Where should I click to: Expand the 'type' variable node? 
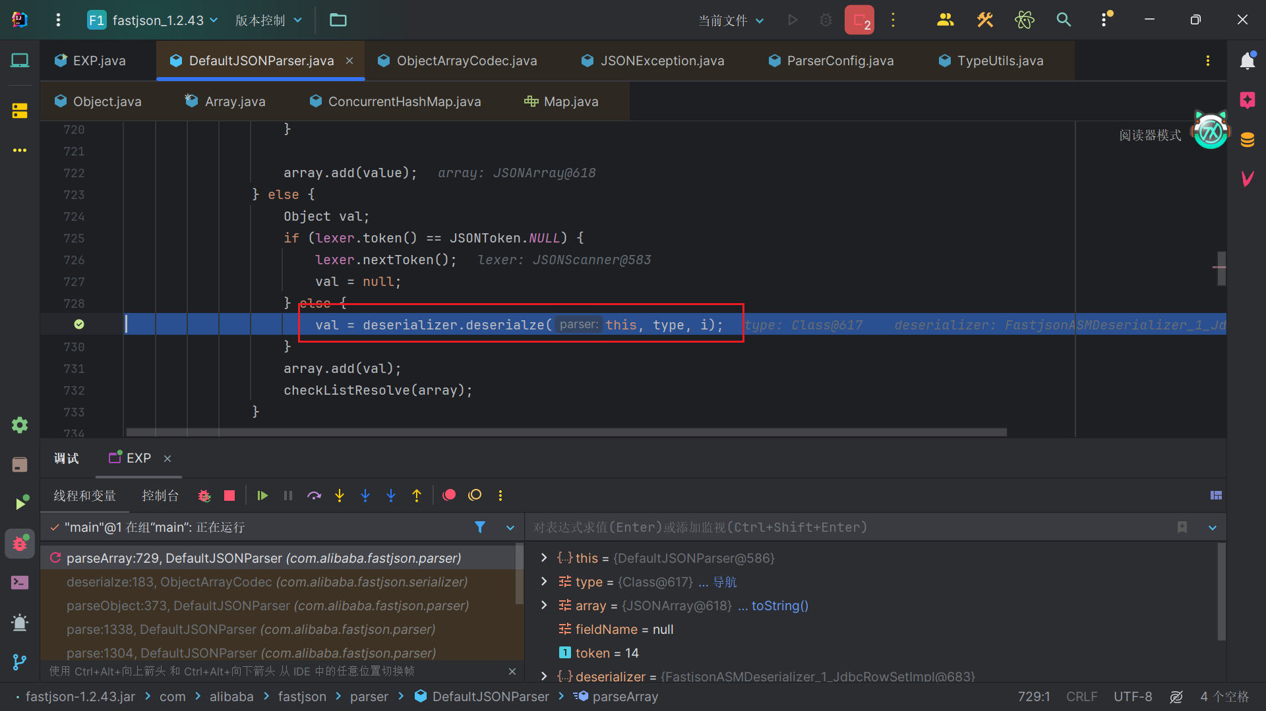[x=543, y=582]
